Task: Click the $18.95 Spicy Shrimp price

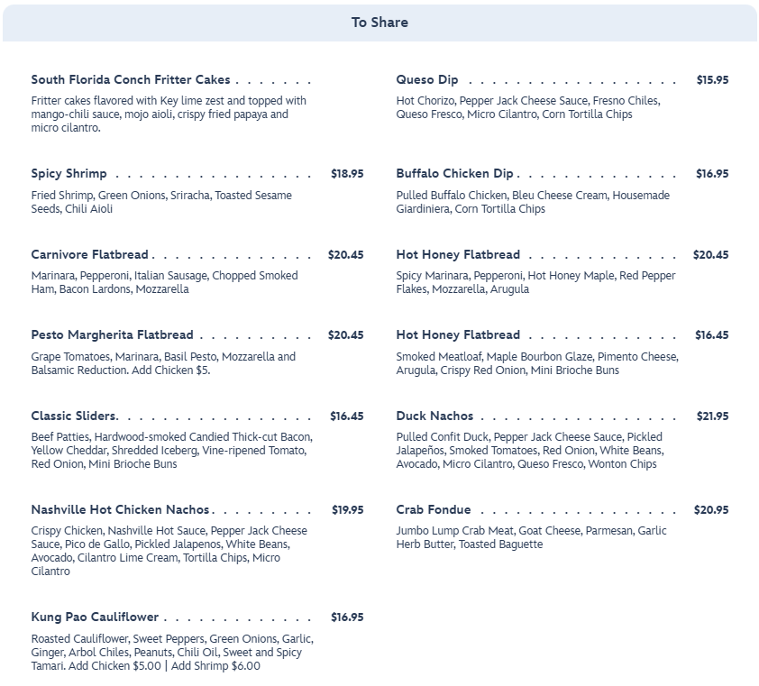Action: (x=347, y=174)
